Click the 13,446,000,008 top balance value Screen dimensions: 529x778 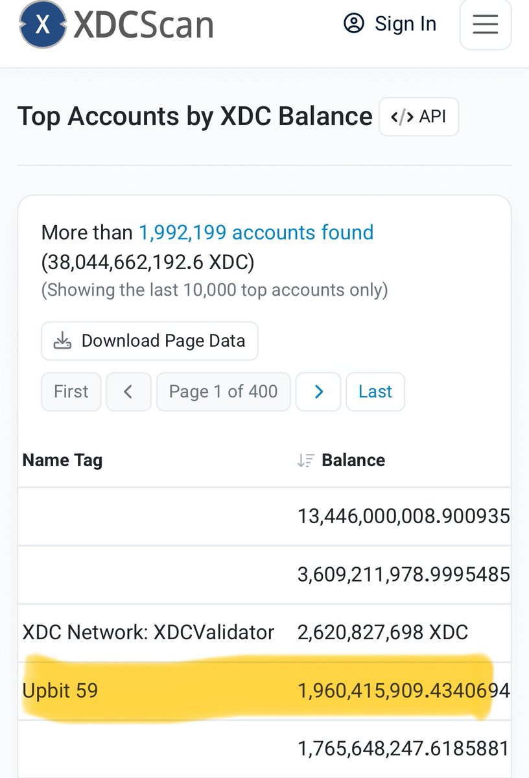[x=403, y=516]
